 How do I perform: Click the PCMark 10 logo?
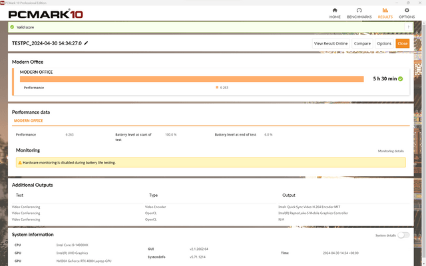[x=46, y=13]
